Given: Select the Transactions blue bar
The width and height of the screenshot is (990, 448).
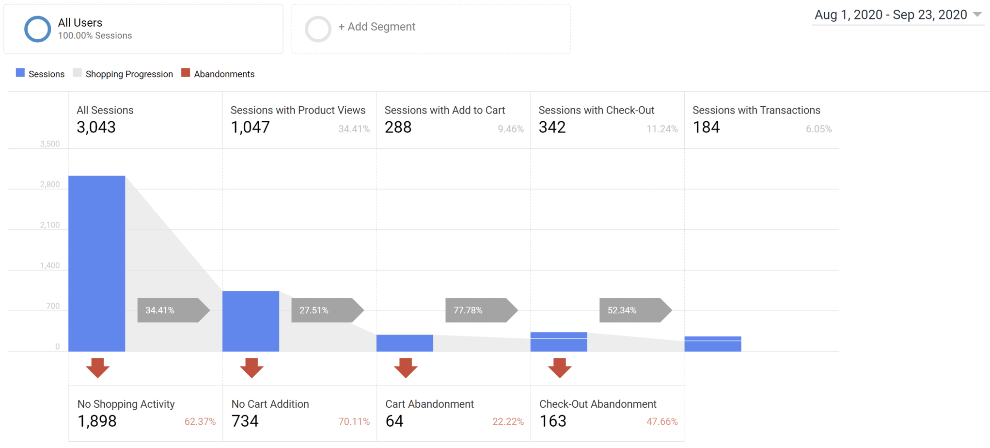Looking at the screenshot, I should 713,344.
